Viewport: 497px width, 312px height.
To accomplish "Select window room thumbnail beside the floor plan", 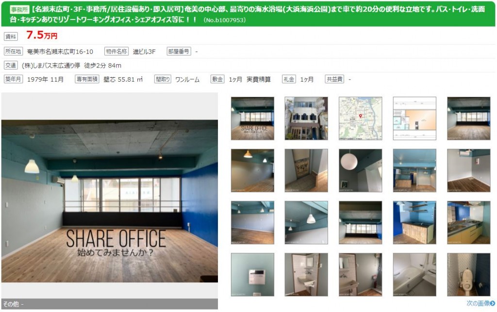I will (468, 119).
